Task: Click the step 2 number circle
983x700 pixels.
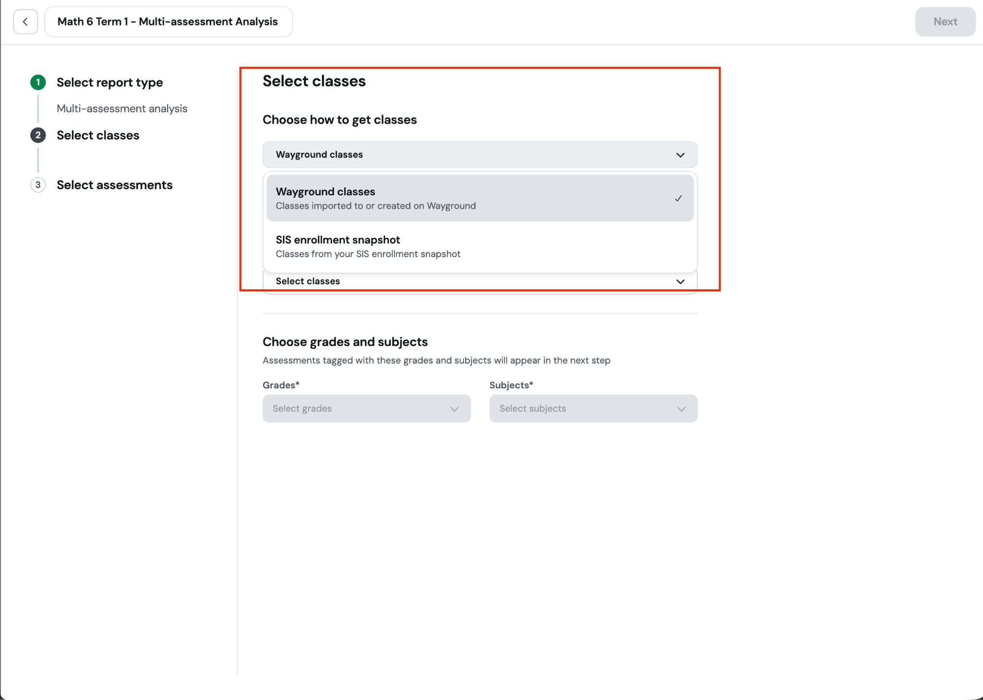Action: coord(38,135)
